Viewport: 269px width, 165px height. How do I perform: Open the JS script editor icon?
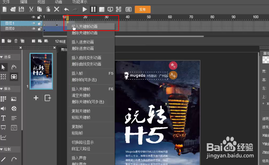(x=128, y=9)
